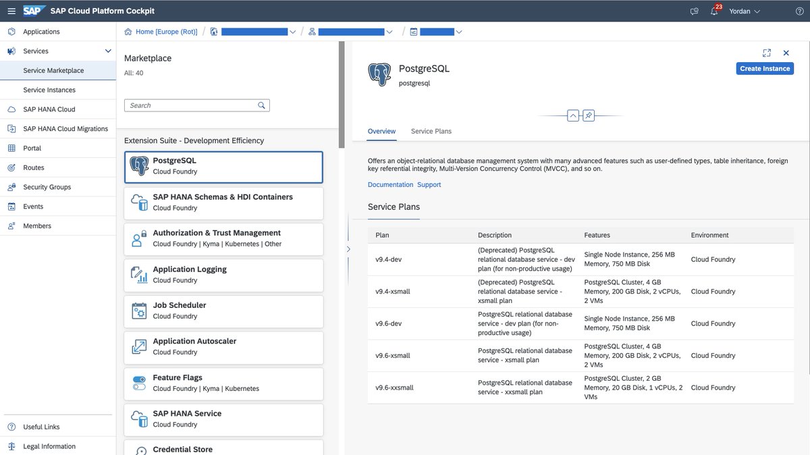810x455 pixels.
Task: Collapse the Services sidebar section
Action: point(108,51)
